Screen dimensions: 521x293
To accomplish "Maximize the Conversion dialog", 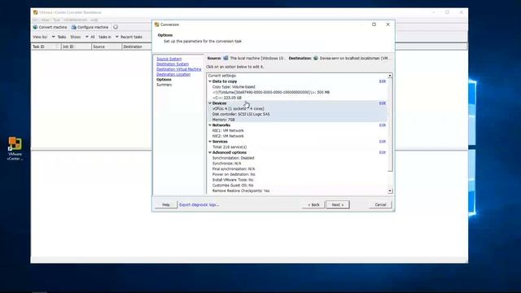I will [374, 24].
